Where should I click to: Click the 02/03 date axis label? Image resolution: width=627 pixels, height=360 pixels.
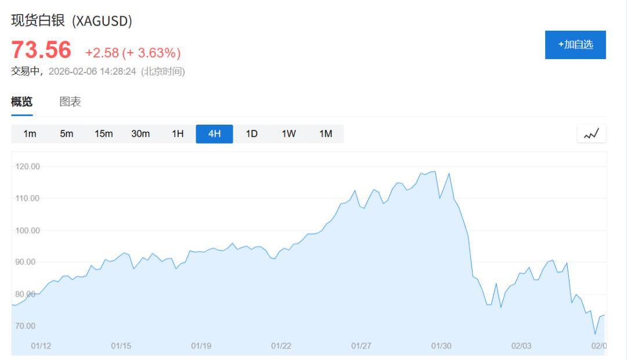(x=521, y=346)
